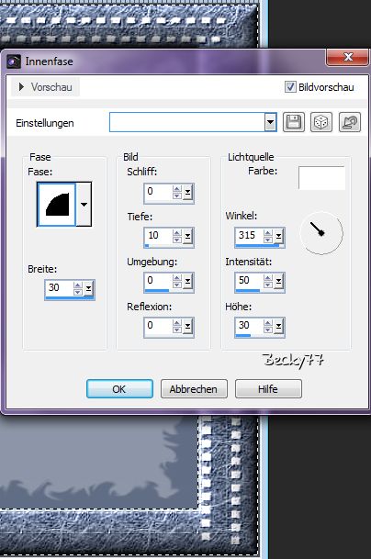
Task: Decrease the Höhe value with down arrow
Action: (268, 329)
